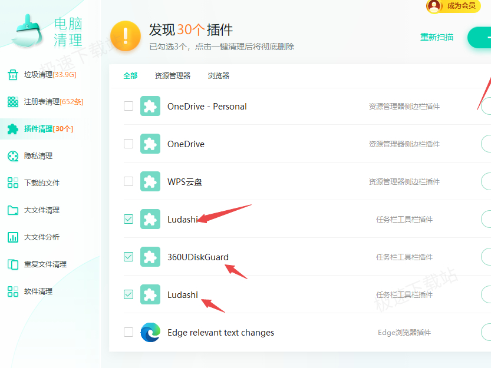Screen dimensions: 491x368
Task: Click the 发现30个插件 heading
Action: tap(191, 30)
